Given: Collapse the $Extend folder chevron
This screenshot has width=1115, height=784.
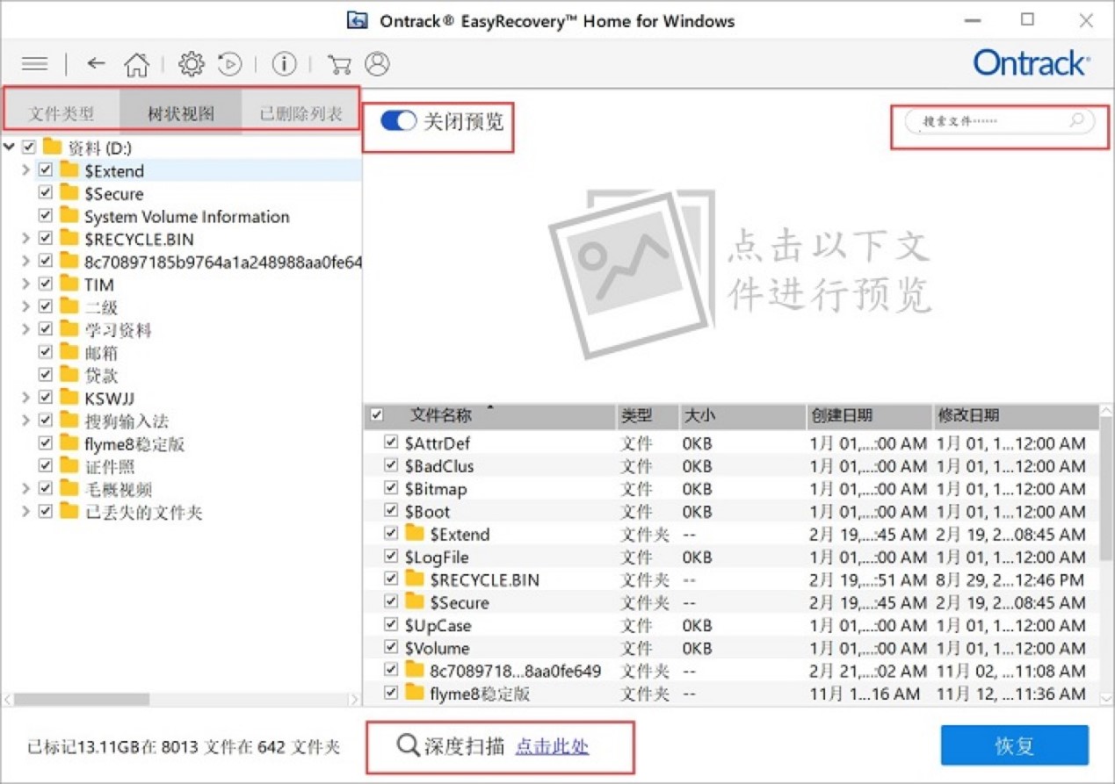Looking at the screenshot, I should point(25,170).
